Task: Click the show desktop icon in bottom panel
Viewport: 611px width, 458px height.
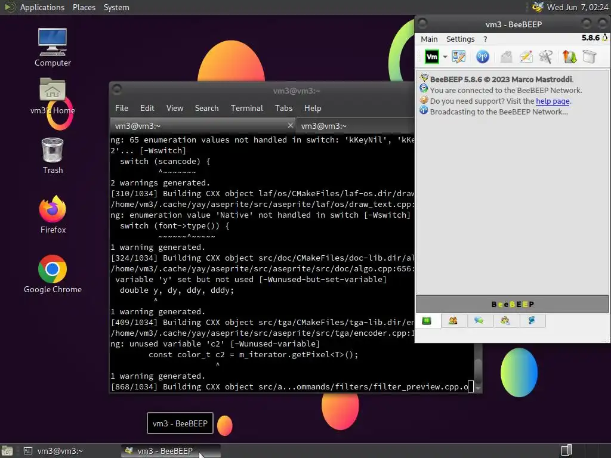Action: [x=7, y=451]
